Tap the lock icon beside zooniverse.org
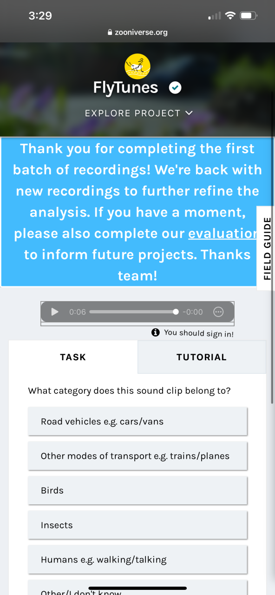Image resolution: width=275 pixels, height=595 pixels. pos(110,33)
